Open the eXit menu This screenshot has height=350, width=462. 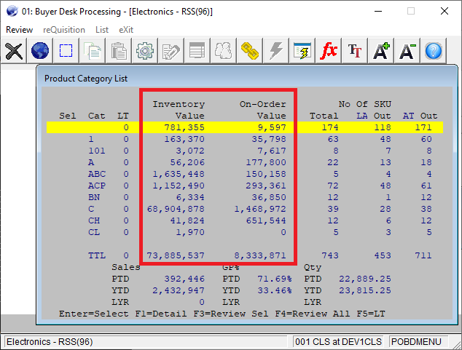[126, 30]
